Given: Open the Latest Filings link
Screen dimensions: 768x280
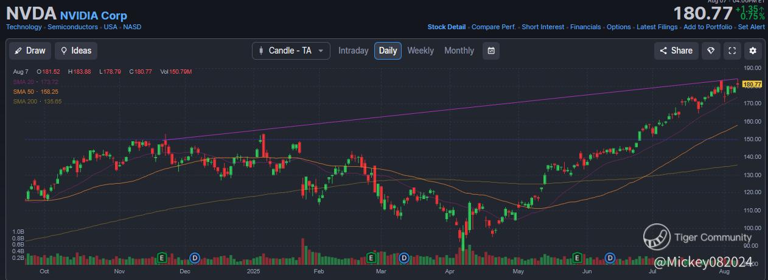Looking at the screenshot, I should coord(657,27).
